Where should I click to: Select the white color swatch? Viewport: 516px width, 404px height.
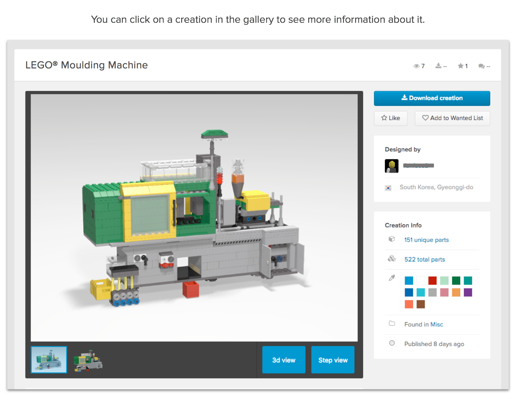pos(421,281)
